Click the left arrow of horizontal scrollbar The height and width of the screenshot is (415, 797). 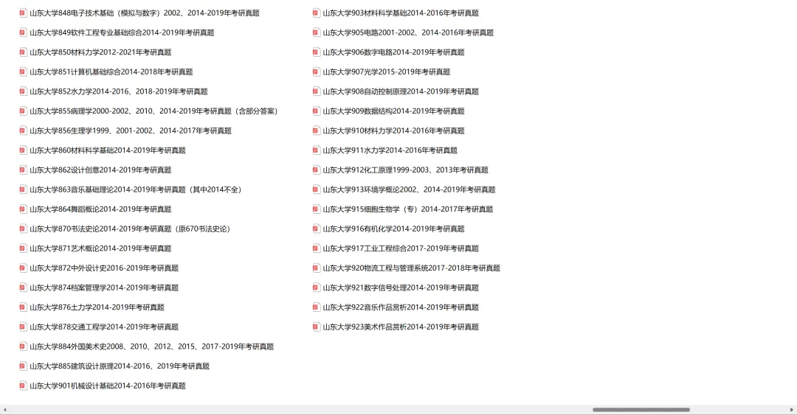click(4, 409)
